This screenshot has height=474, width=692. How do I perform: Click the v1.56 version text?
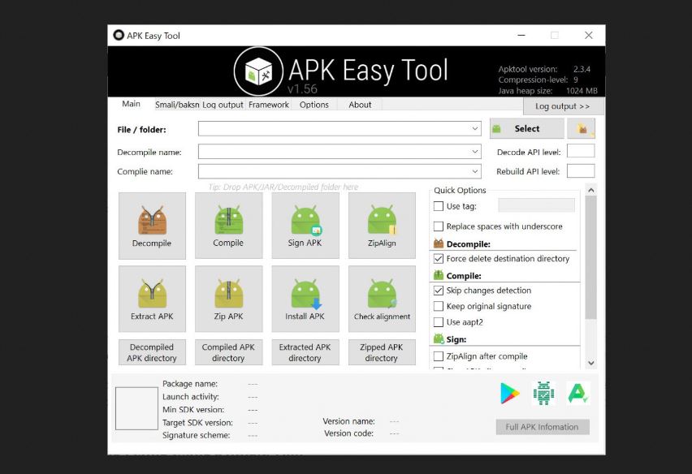click(x=302, y=89)
